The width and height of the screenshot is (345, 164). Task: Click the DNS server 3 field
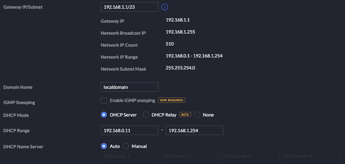[250, 156]
